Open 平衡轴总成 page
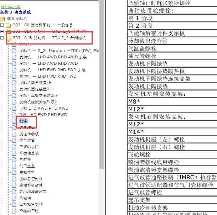Viewport: 217px width, 215px height. pyautogui.click(x=29, y=153)
